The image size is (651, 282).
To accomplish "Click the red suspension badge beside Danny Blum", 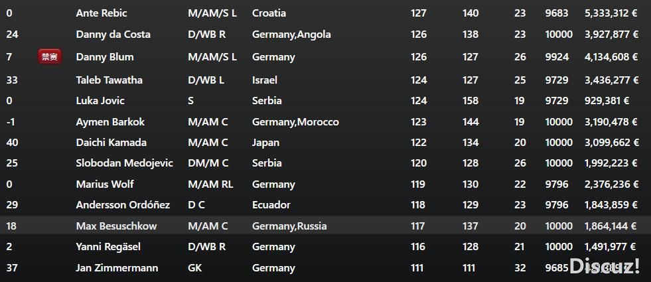I will 50,57.
